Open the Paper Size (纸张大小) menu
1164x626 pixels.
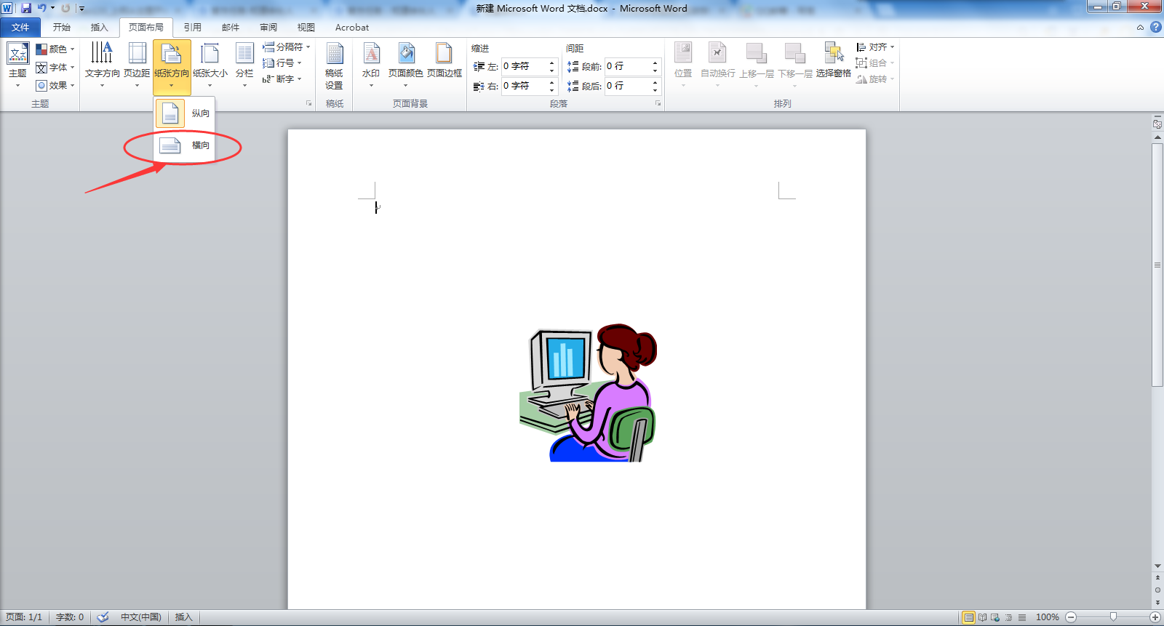[x=210, y=65]
